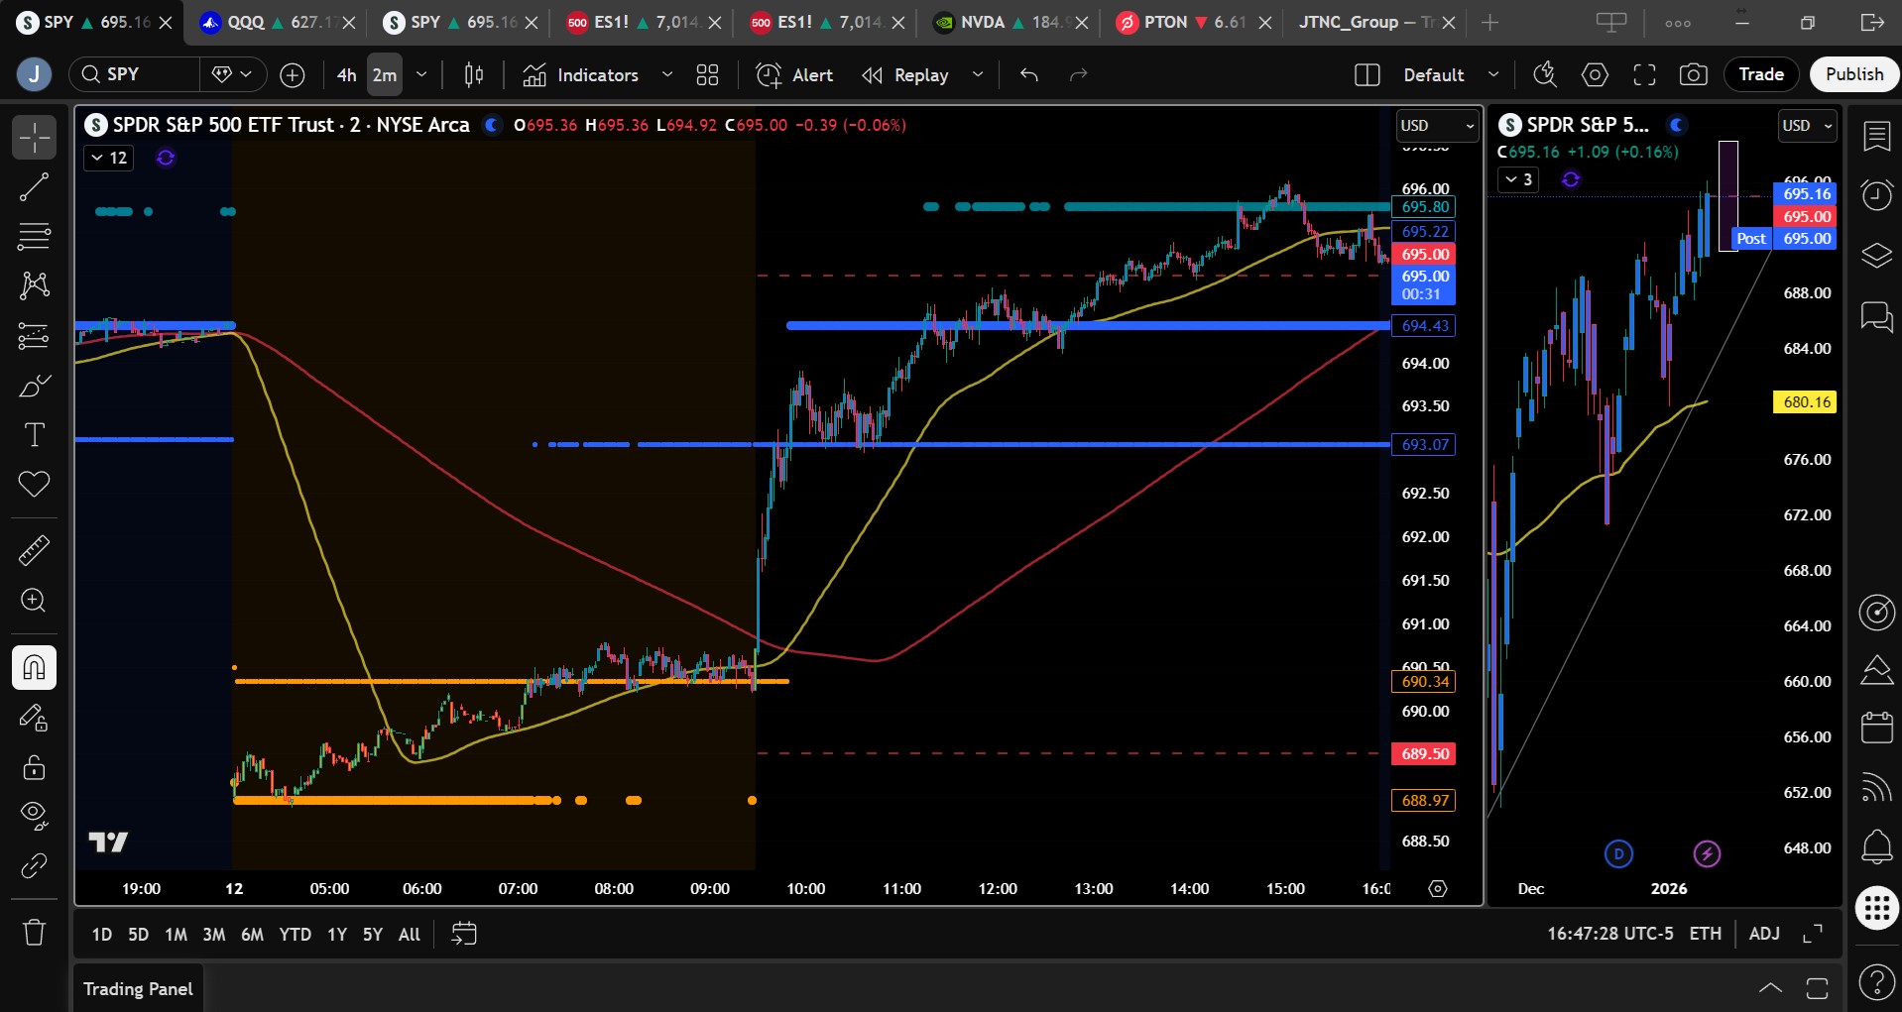
Task: Select the trend line drawing tool
Action: click(x=34, y=187)
